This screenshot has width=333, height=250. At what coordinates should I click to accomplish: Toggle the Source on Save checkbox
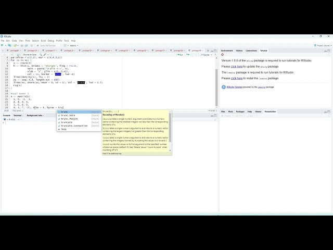pos(22,55)
